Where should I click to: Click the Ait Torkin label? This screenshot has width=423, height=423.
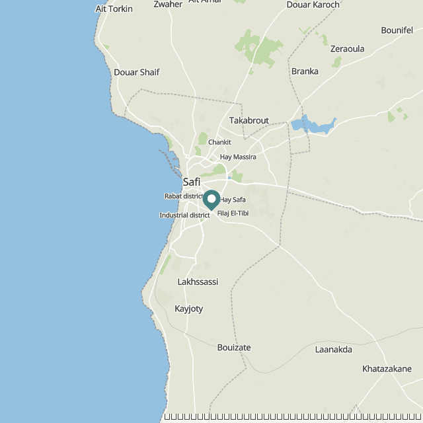(x=114, y=9)
